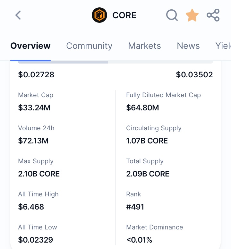
Task: Tap the Rank label
Action: pyautogui.click(x=133, y=194)
